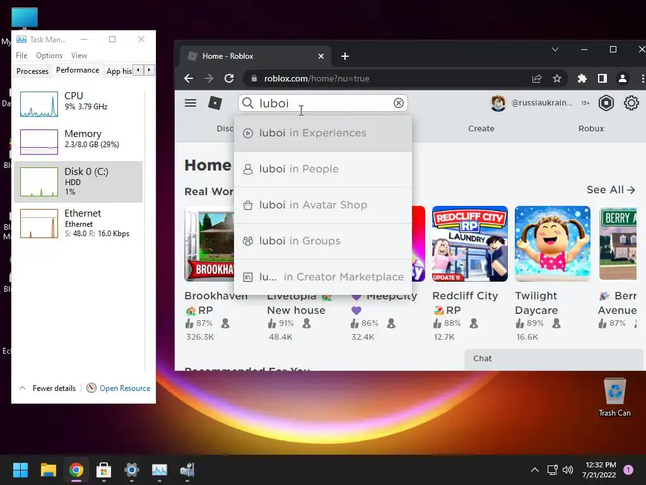This screenshot has height=485, width=646.
Task: Open the Chat panel bar
Action: [x=553, y=359]
